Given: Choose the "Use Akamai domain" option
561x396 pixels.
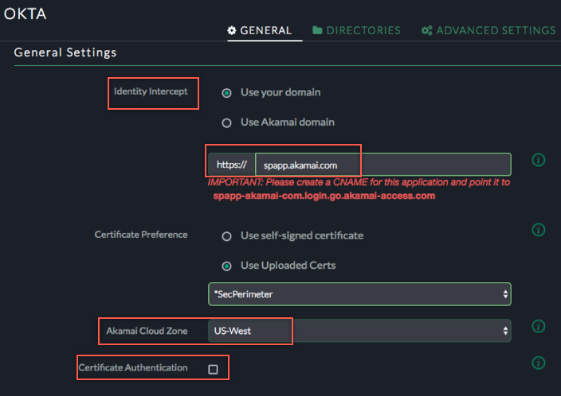Looking at the screenshot, I should tap(227, 122).
